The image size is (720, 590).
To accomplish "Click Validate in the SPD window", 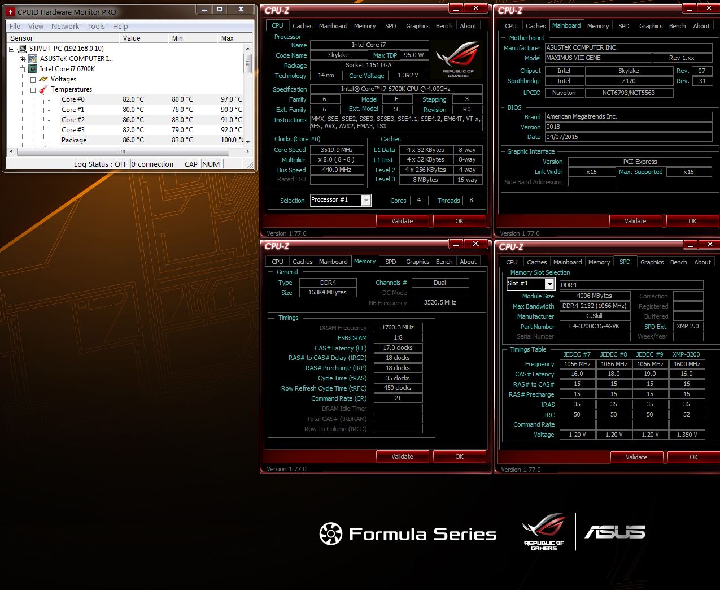I will pos(636,457).
